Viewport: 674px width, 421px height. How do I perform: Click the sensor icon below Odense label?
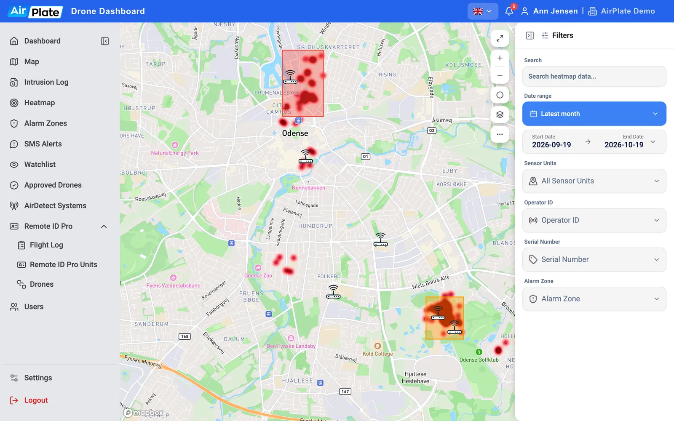point(306,157)
